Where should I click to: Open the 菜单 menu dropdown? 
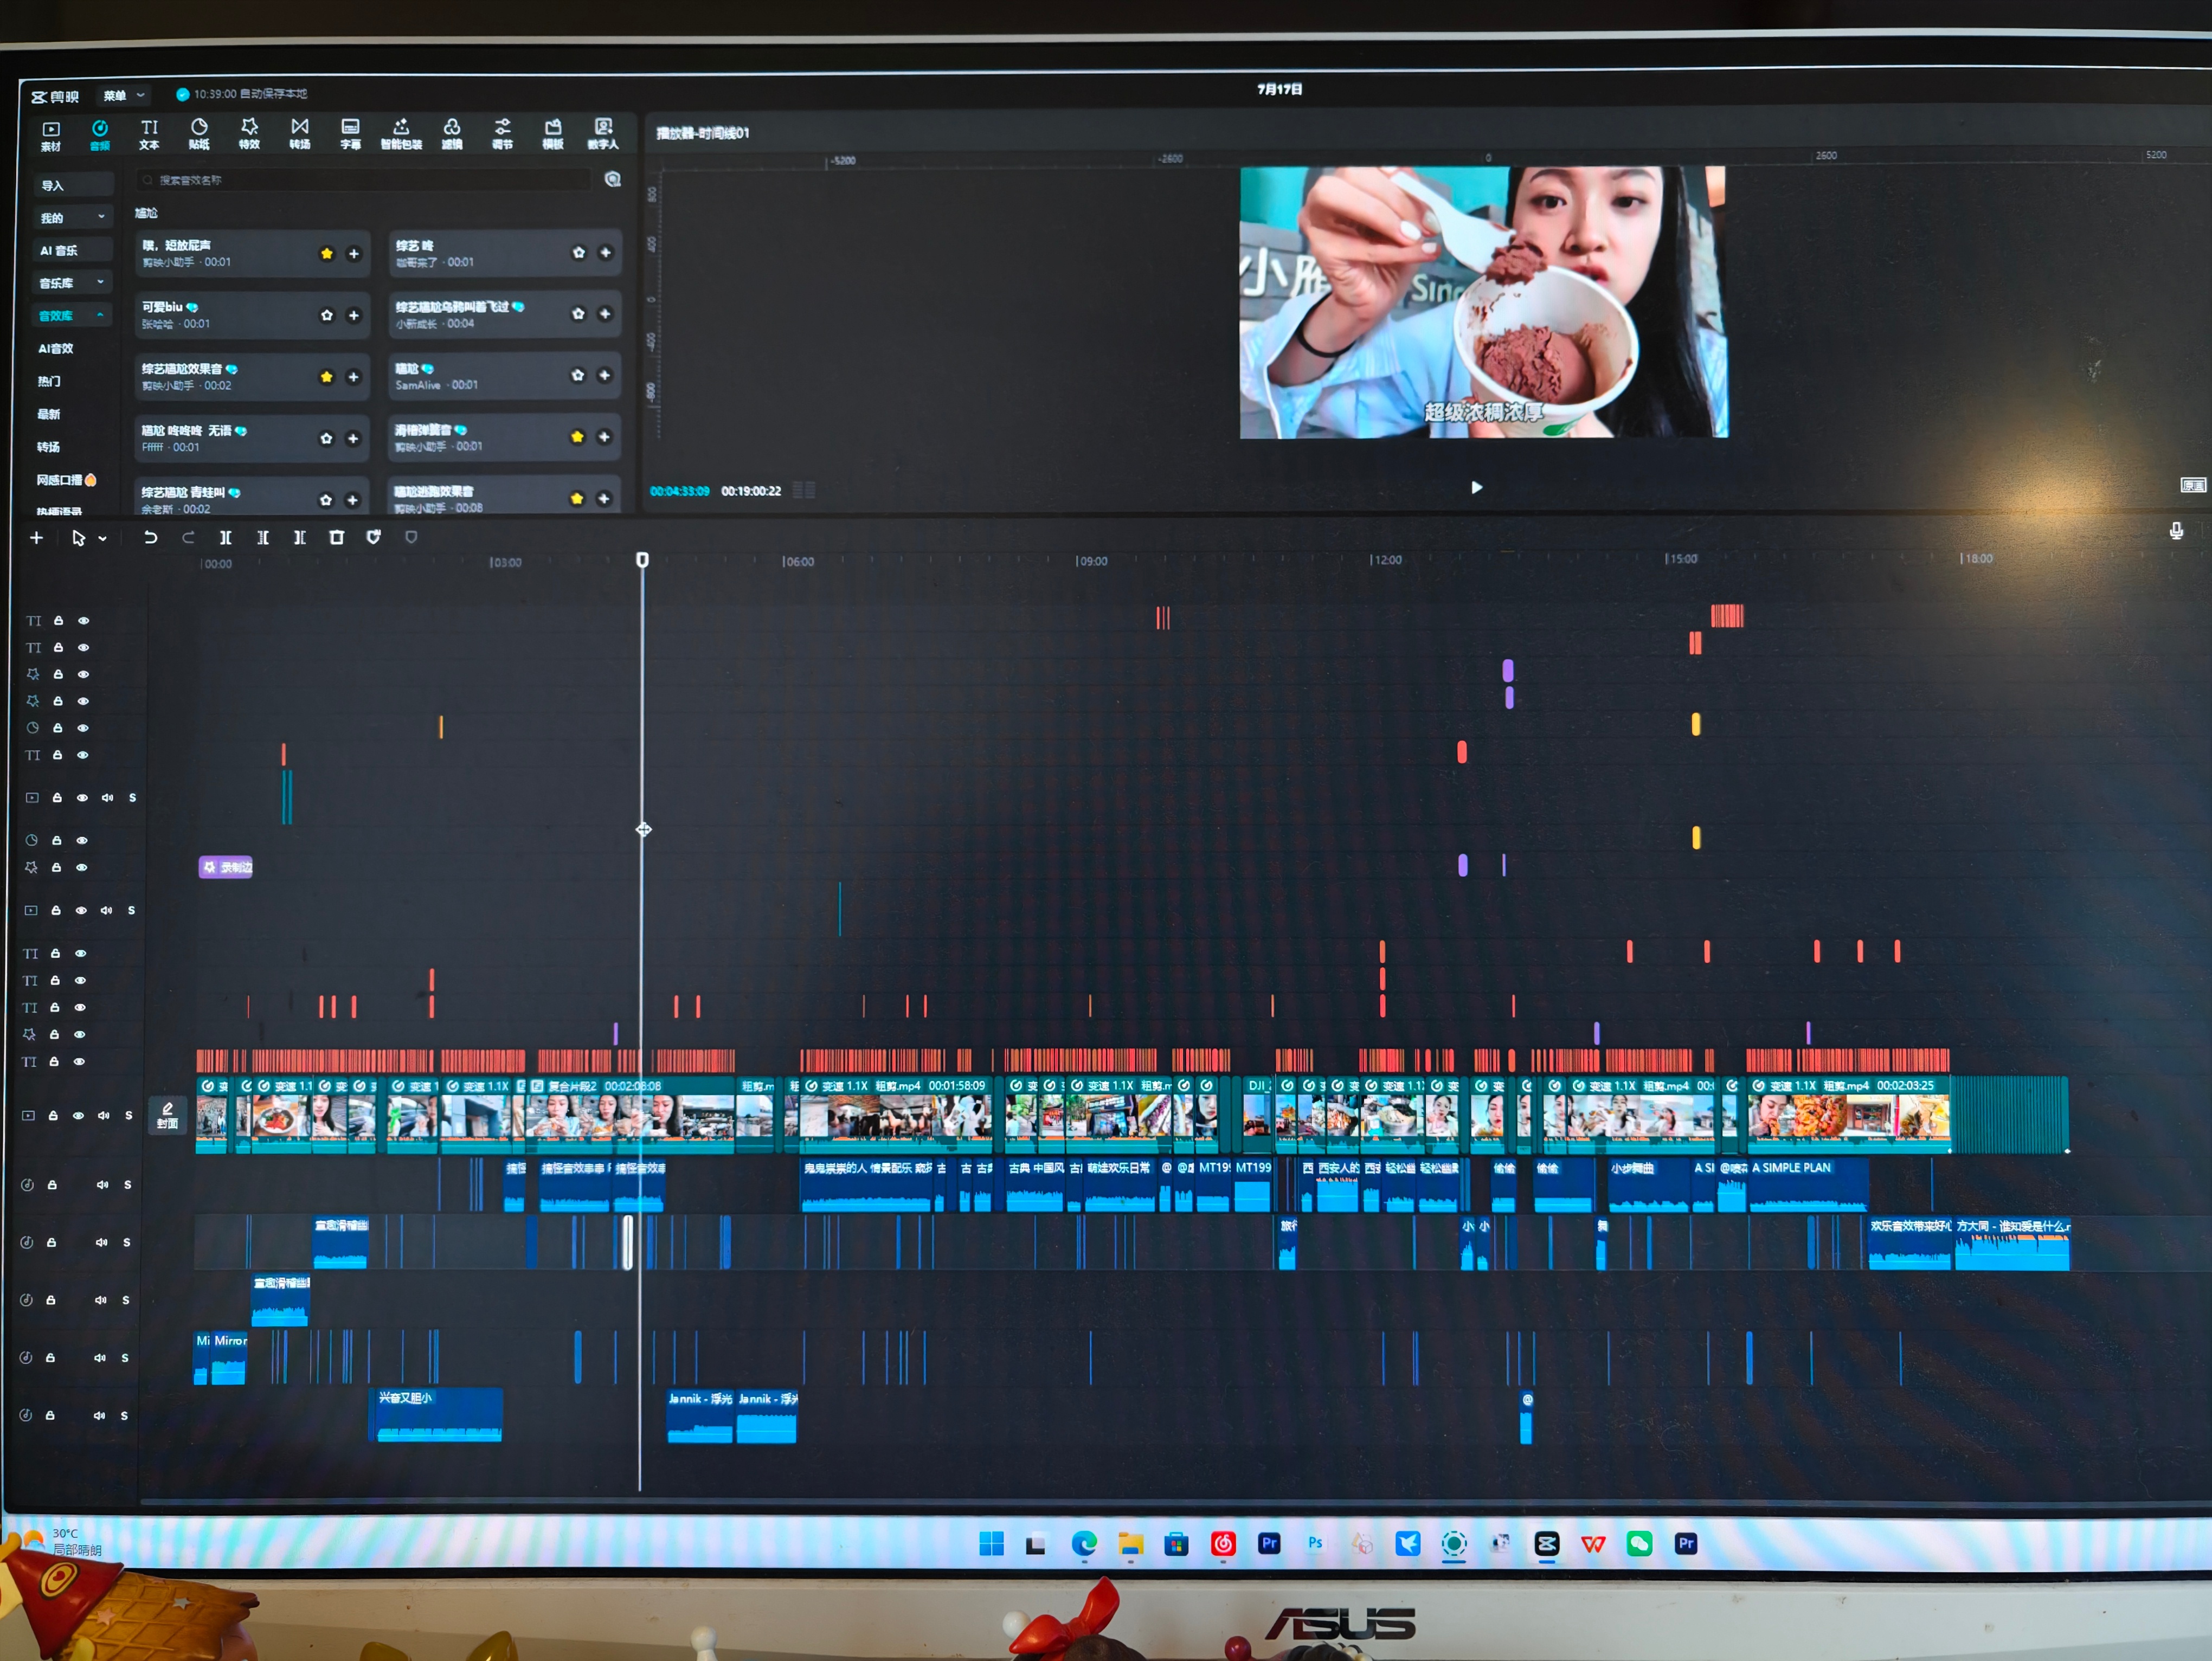pyautogui.click(x=124, y=95)
